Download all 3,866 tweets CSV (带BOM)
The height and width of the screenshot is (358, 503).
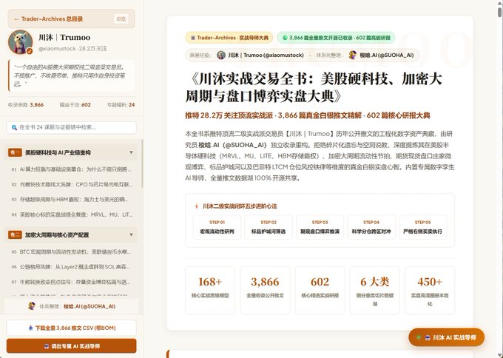coord(71,328)
